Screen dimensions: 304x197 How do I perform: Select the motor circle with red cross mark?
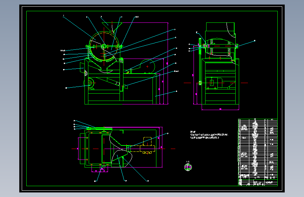tap(148, 66)
